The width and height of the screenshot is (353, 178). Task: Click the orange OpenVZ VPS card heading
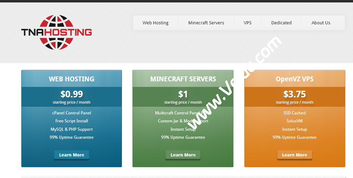(x=294, y=79)
